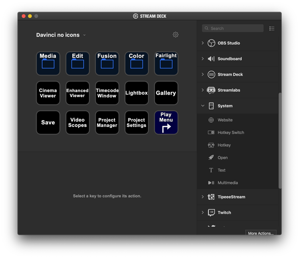Select the Lightbox key

tap(136, 93)
